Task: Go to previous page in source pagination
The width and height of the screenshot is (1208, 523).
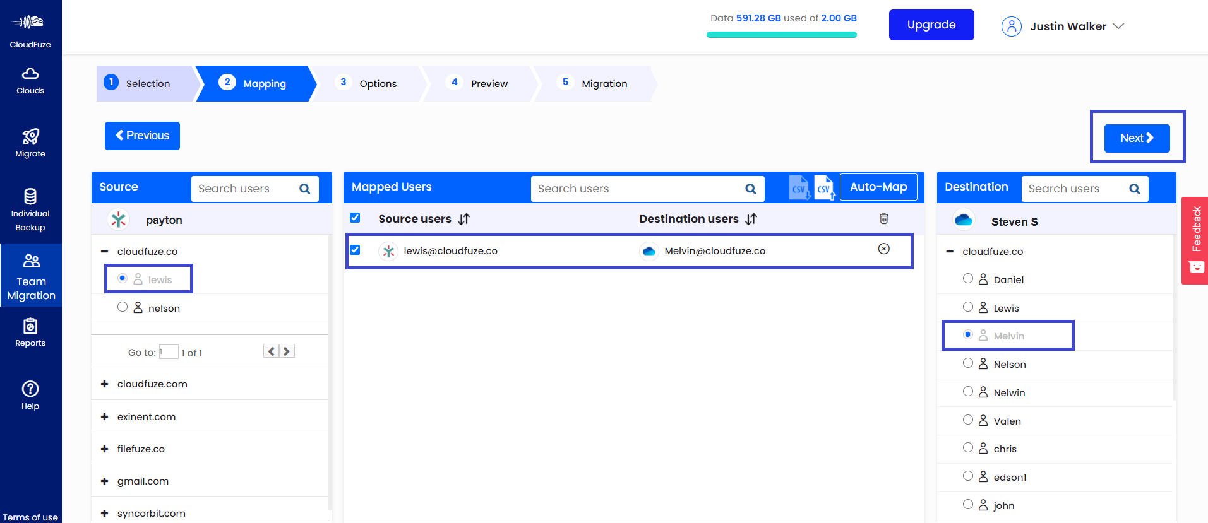Action: (271, 351)
